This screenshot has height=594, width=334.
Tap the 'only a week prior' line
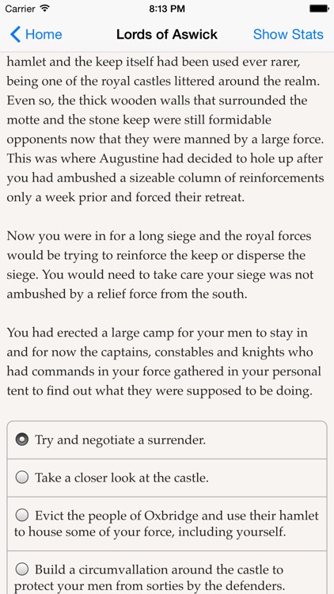pos(125,198)
